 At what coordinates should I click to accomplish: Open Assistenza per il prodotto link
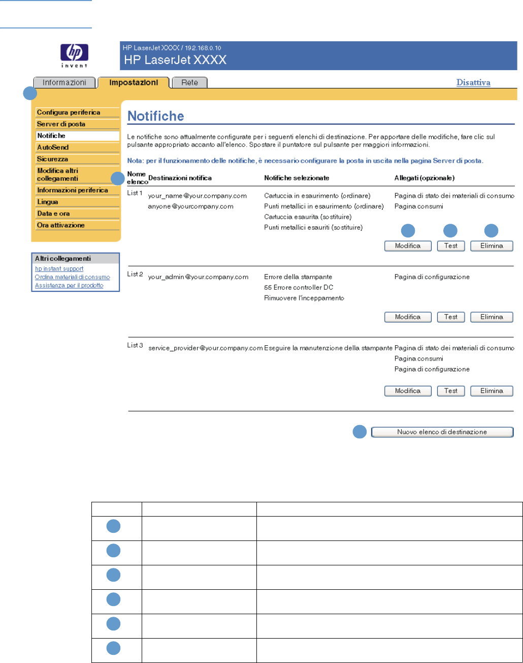(x=69, y=285)
